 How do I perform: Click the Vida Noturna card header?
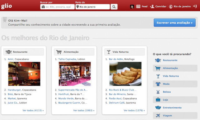[124, 52]
